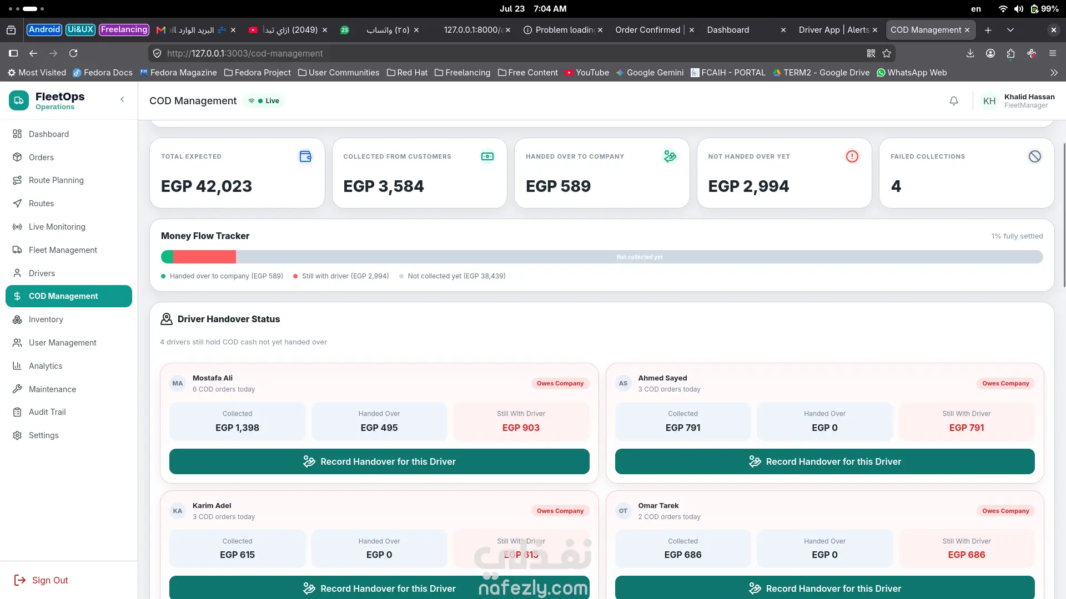Click the Wi-Fi status icon
1066x599 pixels.
(x=1003, y=9)
